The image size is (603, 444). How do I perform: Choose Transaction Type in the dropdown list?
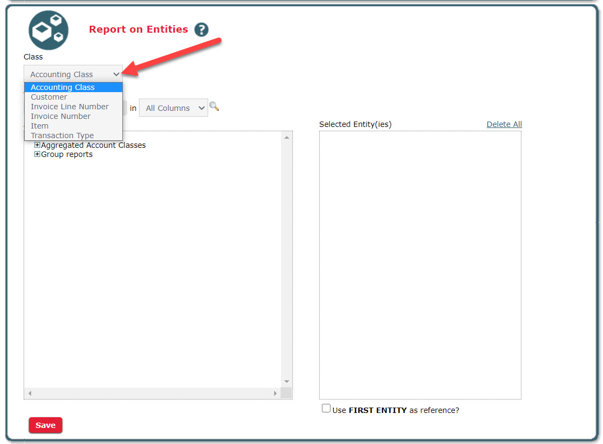coord(62,136)
